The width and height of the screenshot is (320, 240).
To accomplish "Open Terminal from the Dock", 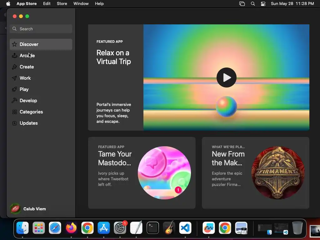I will (x=152, y=228).
